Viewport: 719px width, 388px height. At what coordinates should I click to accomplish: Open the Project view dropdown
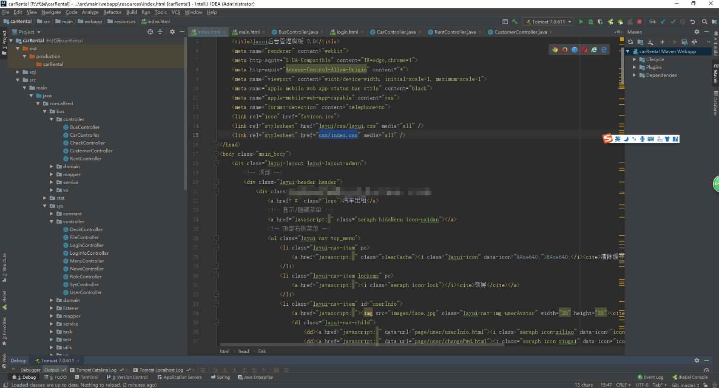[x=26, y=32]
